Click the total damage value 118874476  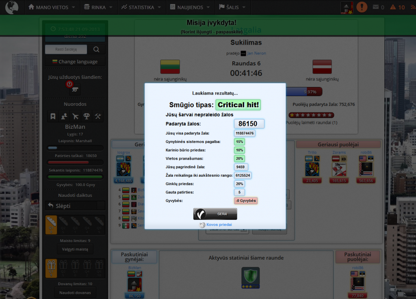coord(245,133)
